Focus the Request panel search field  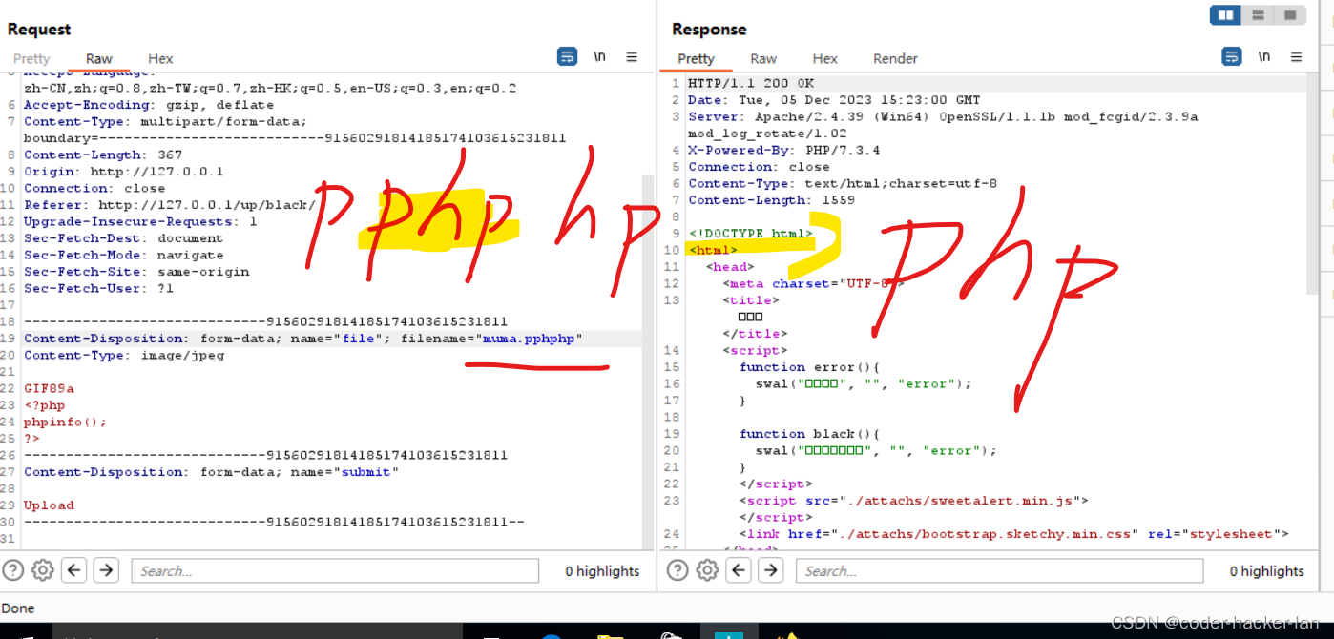(335, 570)
